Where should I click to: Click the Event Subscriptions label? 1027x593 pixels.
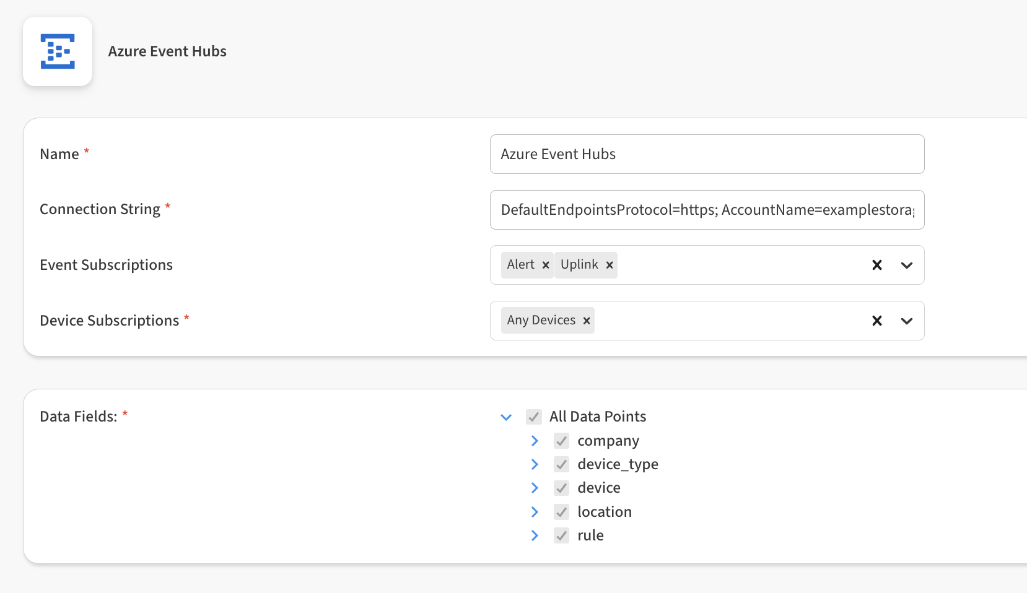pyautogui.click(x=107, y=265)
